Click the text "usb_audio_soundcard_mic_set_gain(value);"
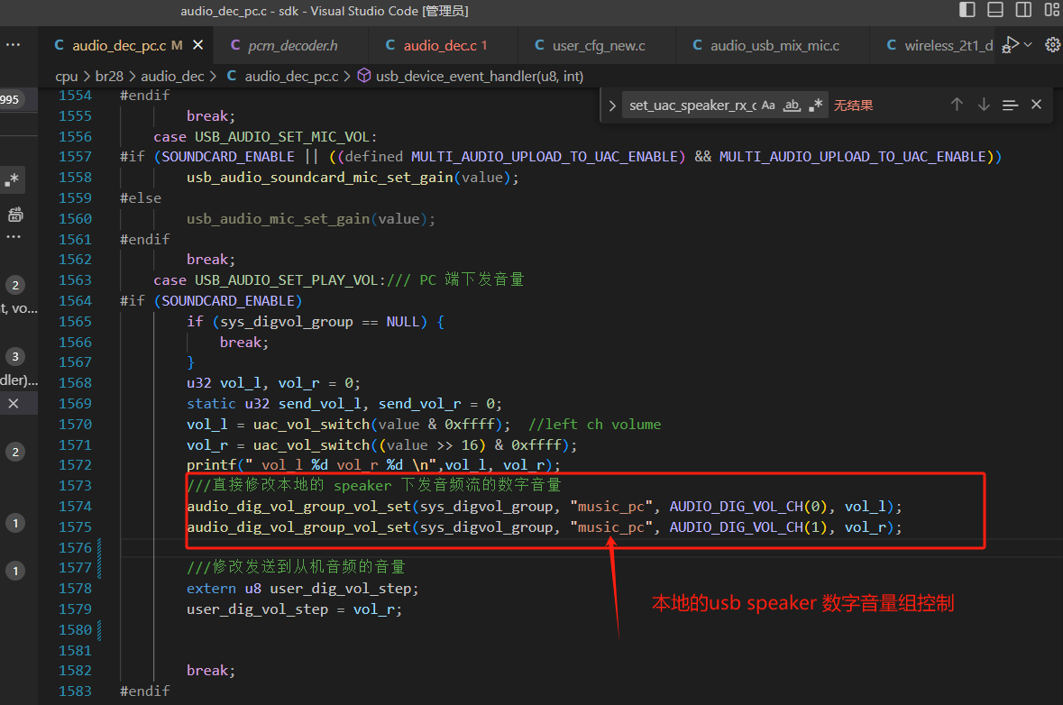The image size is (1063, 705). pyautogui.click(x=353, y=178)
